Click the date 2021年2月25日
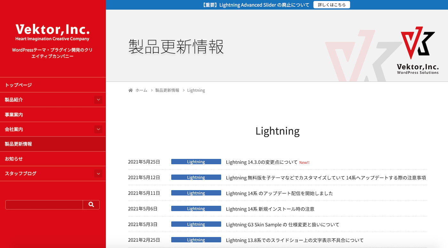The image size is (448, 248). (x=144, y=240)
